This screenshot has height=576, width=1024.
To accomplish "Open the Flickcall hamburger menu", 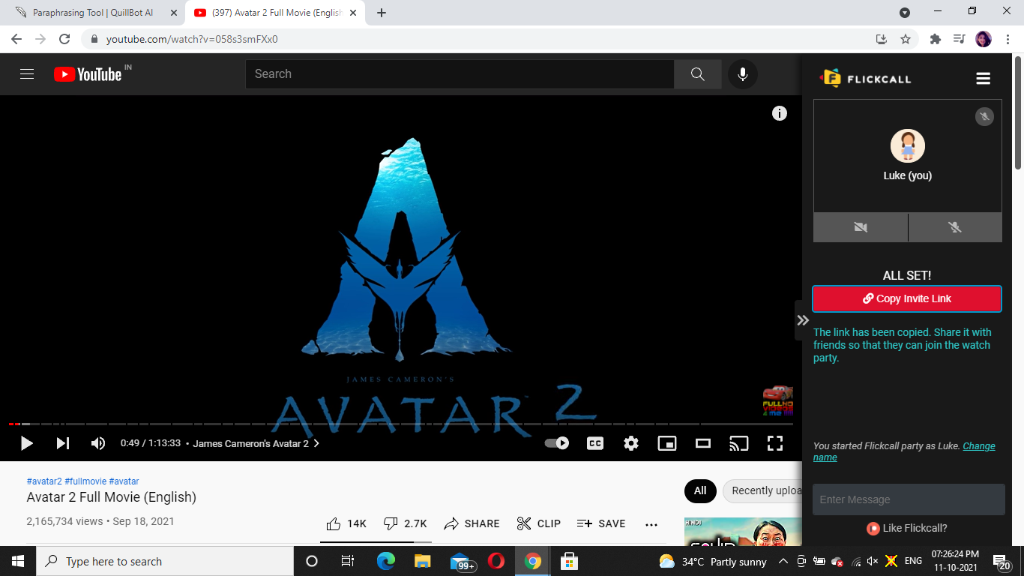I will click(984, 79).
